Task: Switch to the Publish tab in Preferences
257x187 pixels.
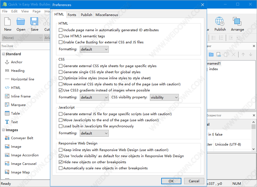Action: 86,15
